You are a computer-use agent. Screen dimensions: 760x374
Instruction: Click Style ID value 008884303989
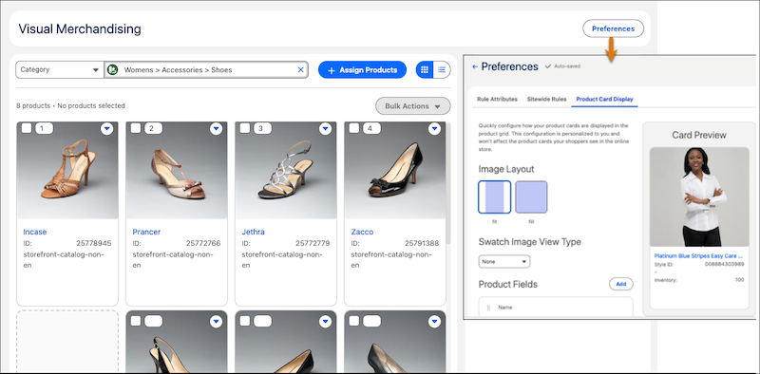725,264
